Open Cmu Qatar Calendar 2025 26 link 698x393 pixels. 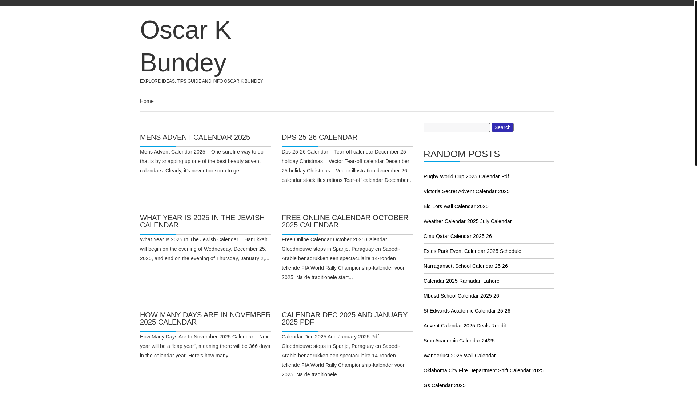(x=458, y=236)
